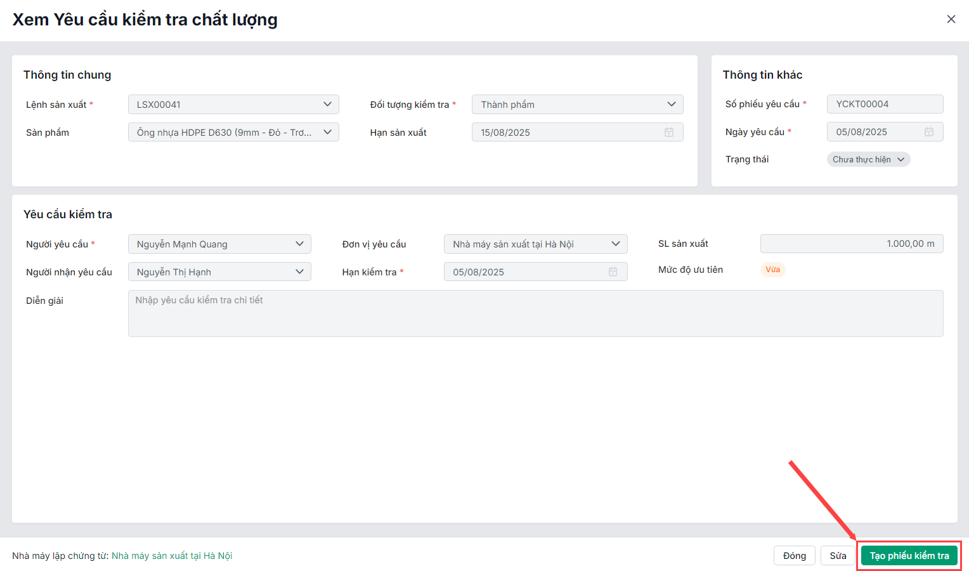The width and height of the screenshot is (969, 571).
Task: Open calendar icon in Hạn sản xuất field
Action: (x=669, y=132)
